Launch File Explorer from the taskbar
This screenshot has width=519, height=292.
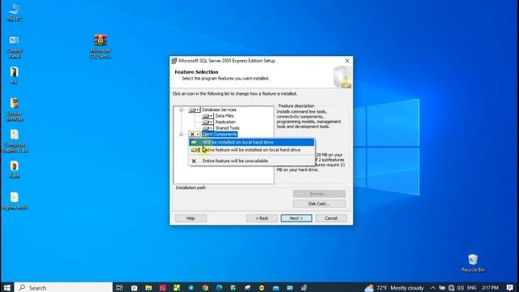tap(148, 288)
